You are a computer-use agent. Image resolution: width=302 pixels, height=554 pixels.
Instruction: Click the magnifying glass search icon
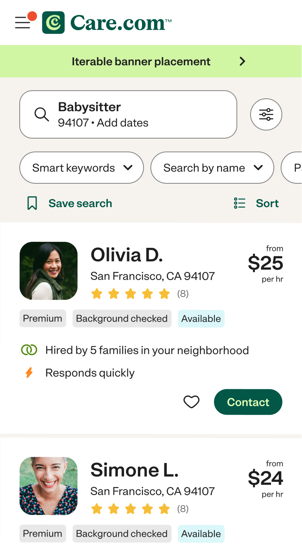pyautogui.click(x=41, y=114)
